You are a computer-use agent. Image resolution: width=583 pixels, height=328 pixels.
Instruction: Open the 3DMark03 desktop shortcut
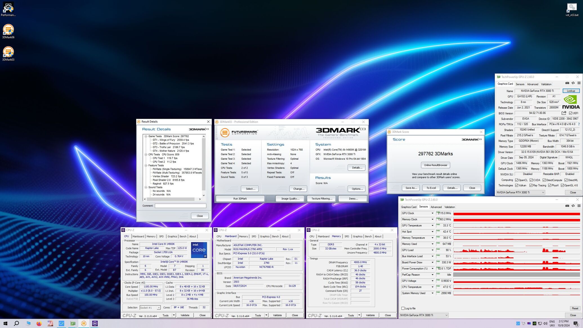[8, 53]
